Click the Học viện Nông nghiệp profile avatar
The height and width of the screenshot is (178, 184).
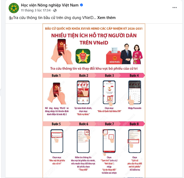pyautogui.click(x=14, y=8)
